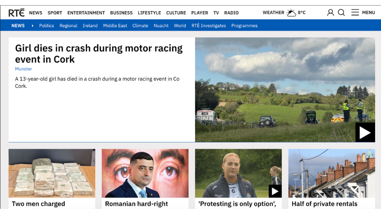The image size is (381, 214).
Task: Open the user account icon
Action: tap(330, 12)
